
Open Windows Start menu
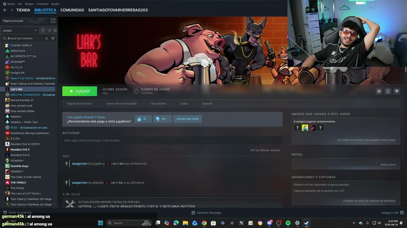[x=100, y=223]
